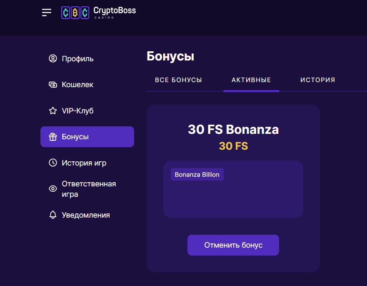Click the Bonanza Billion game tag
Screen dimensions: 367x286
(x=197, y=174)
